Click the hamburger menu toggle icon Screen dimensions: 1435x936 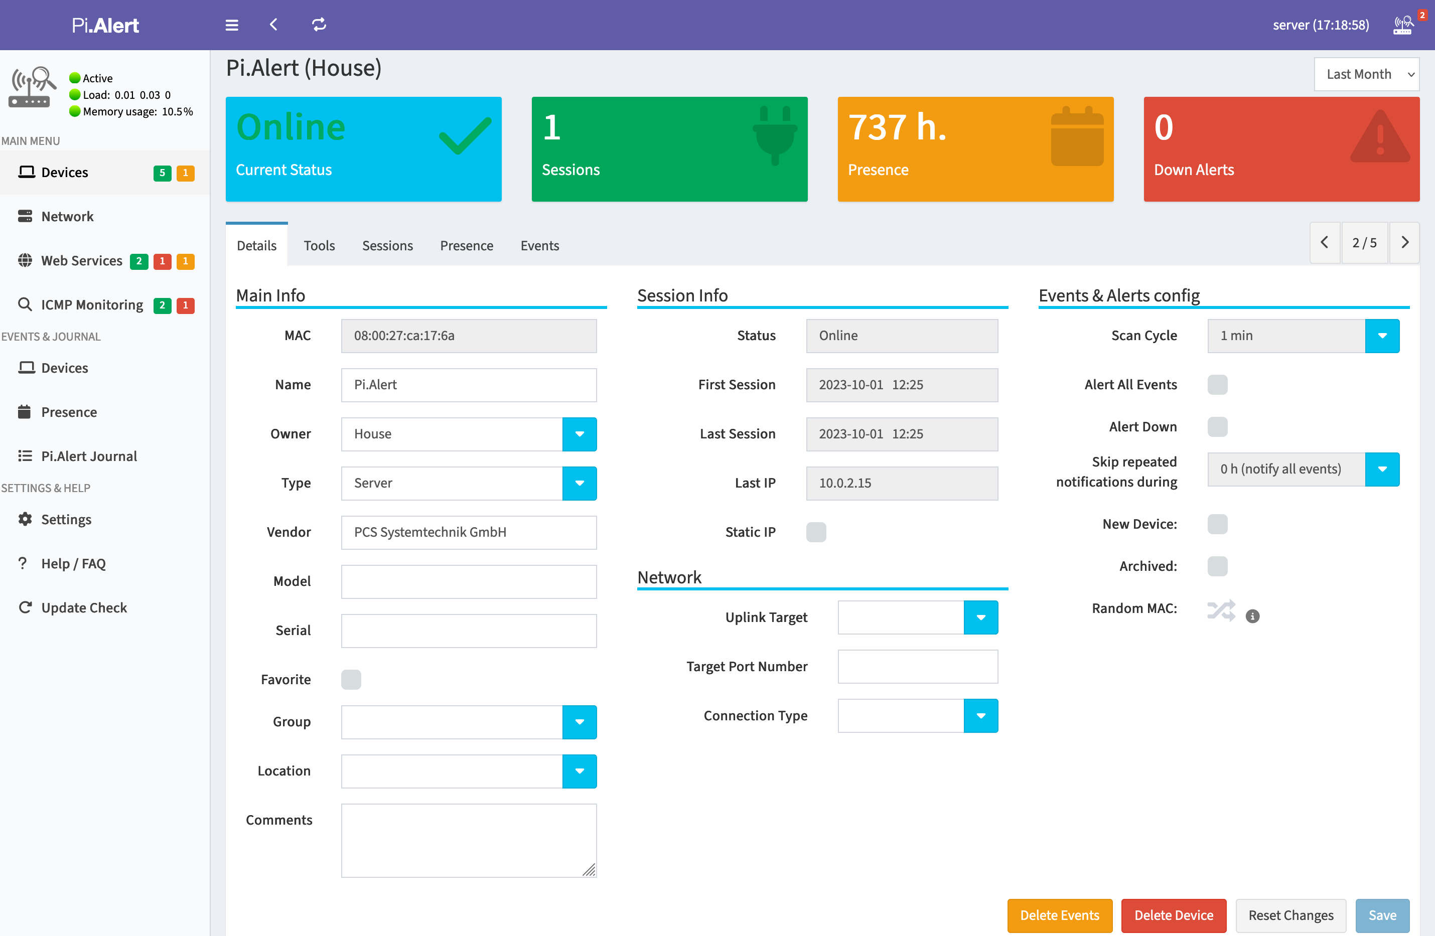tap(231, 25)
